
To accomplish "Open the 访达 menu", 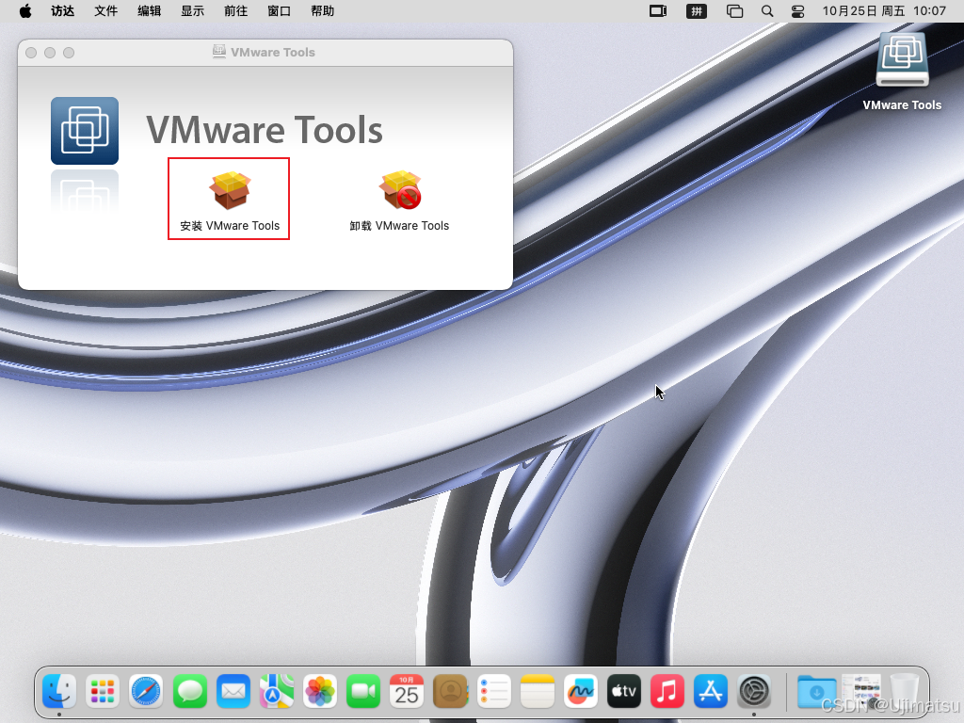I will tap(63, 11).
